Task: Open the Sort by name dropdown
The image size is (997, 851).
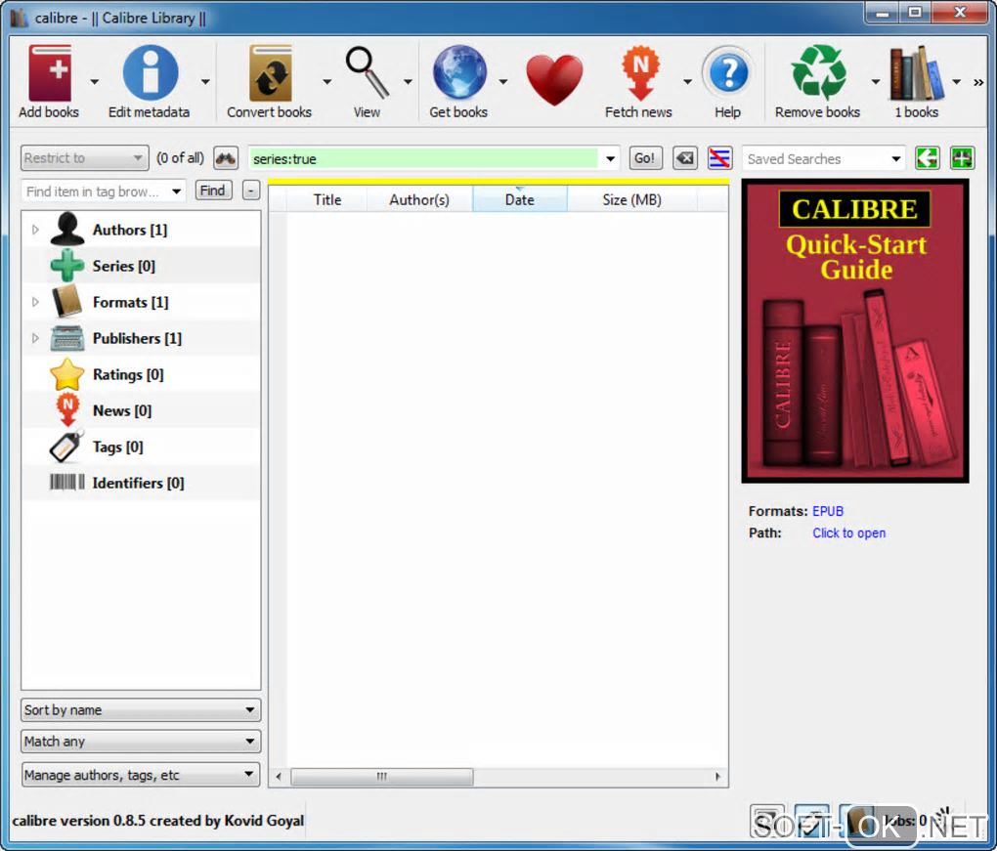Action: (141, 710)
